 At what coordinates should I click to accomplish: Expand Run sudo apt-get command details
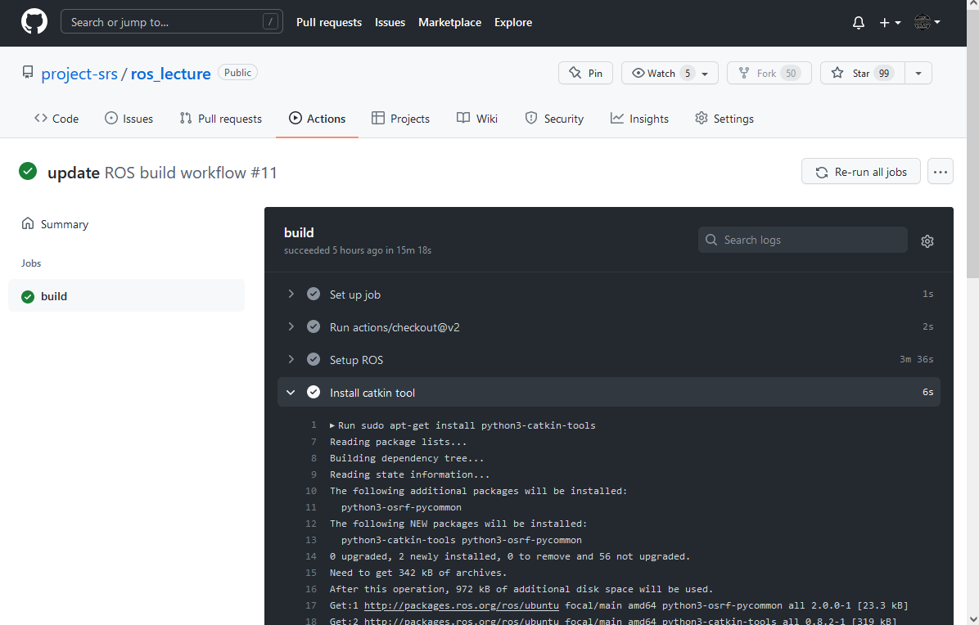tap(462, 425)
